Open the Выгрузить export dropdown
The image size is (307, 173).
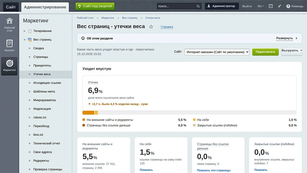pyautogui.click(x=292, y=52)
